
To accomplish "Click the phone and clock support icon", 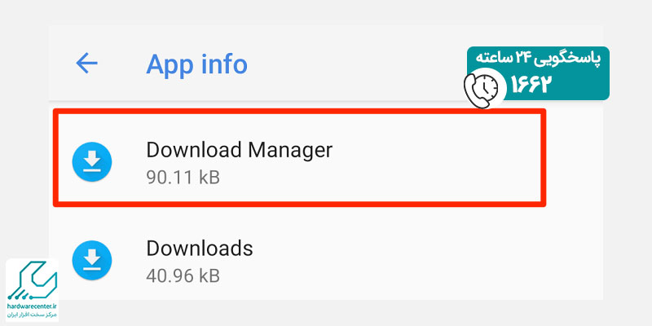I will click(485, 88).
